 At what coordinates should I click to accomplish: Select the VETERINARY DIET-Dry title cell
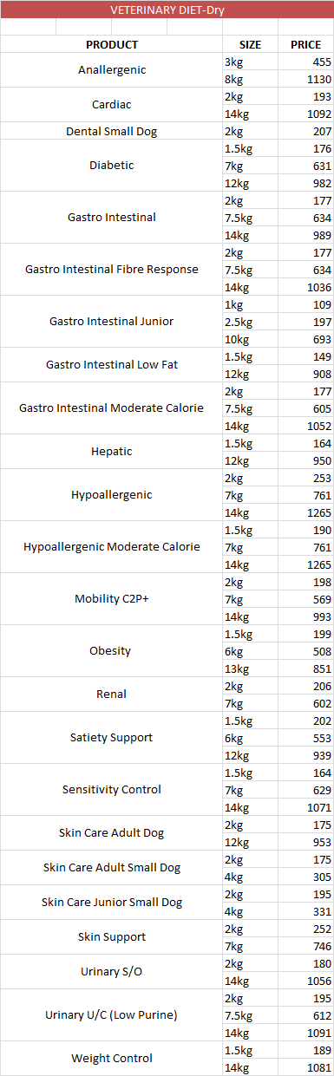167,10
